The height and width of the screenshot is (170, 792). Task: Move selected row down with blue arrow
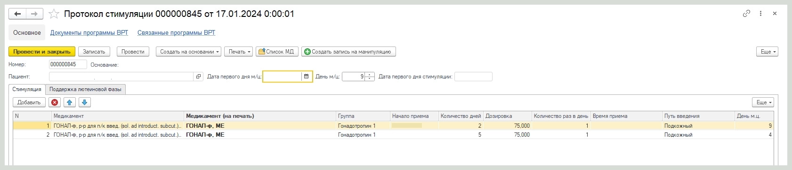pyautogui.click(x=84, y=102)
